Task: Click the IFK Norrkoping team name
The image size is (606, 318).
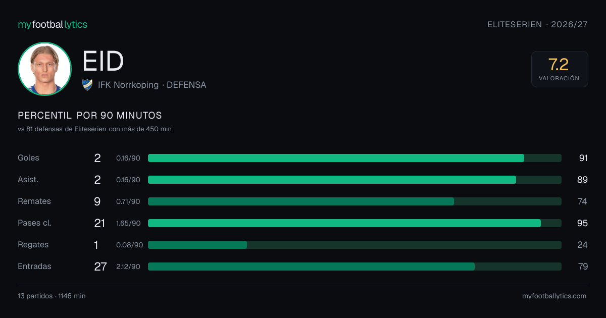Action: point(128,85)
